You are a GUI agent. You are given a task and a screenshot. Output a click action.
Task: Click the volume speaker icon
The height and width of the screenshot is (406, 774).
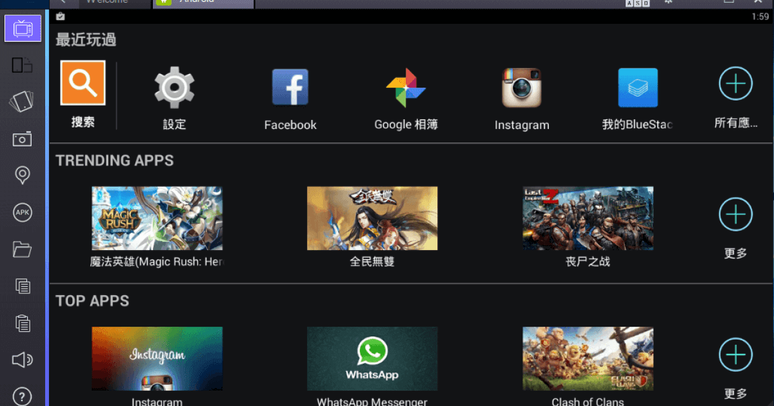(x=23, y=360)
